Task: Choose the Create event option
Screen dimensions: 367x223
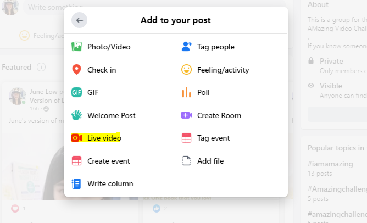Action: pyautogui.click(x=108, y=161)
